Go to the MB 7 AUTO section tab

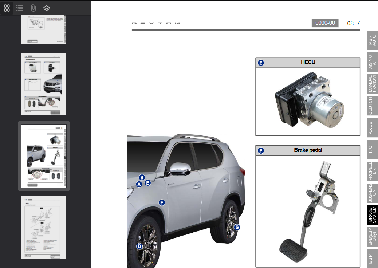(372, 40)
